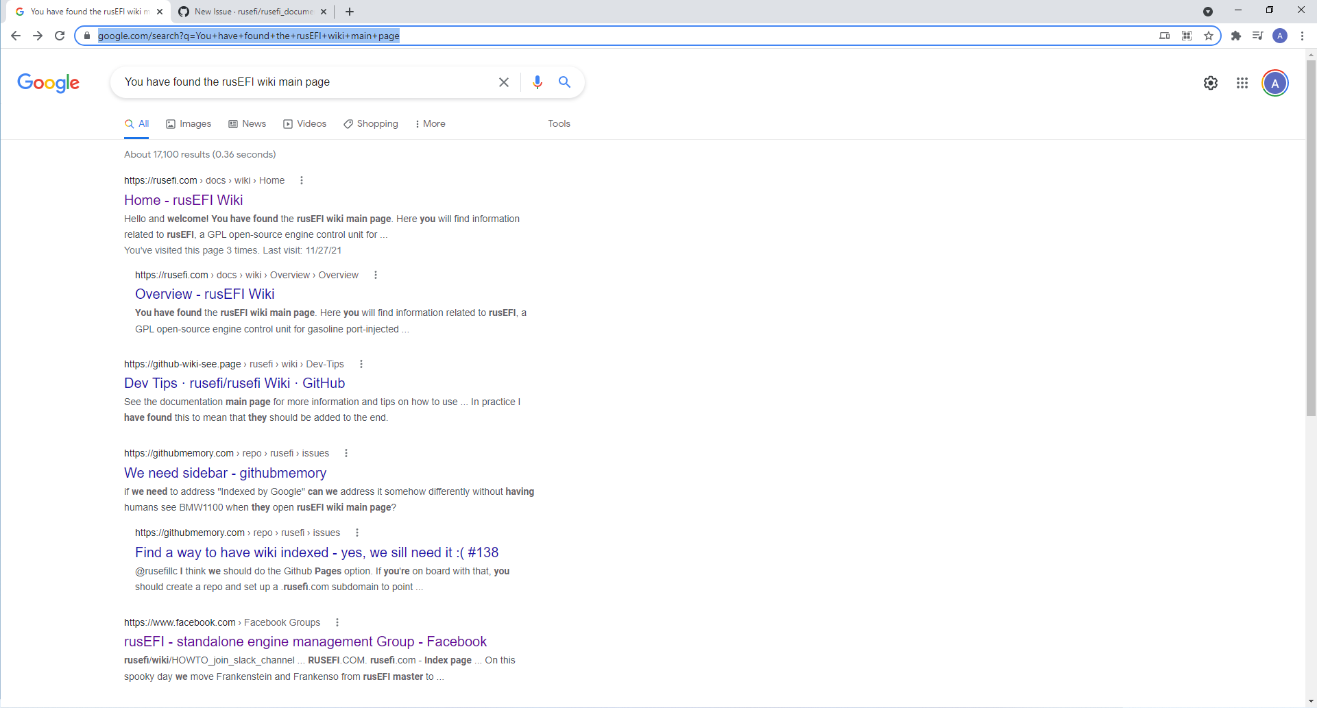Bookmark this page with the star icon
The width and height of the screenshot is (1317, 708).
click(1209, 36)
